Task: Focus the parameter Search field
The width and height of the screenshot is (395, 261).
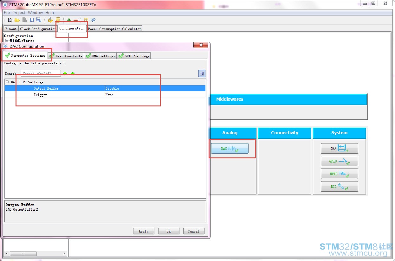Action: tap(41, 73)
